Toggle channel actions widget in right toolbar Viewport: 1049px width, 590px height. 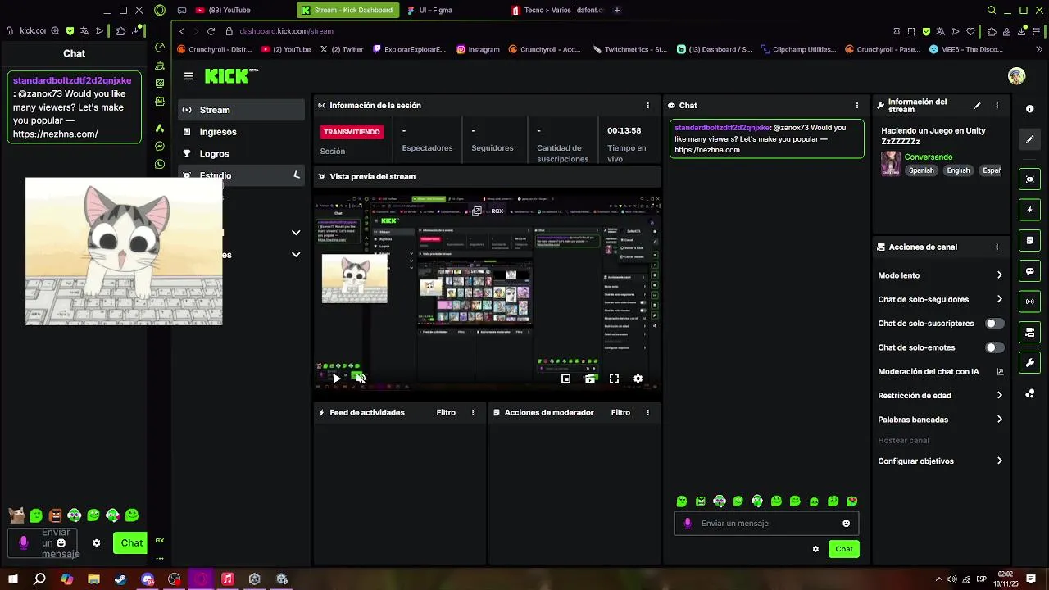pos(1029,332)
